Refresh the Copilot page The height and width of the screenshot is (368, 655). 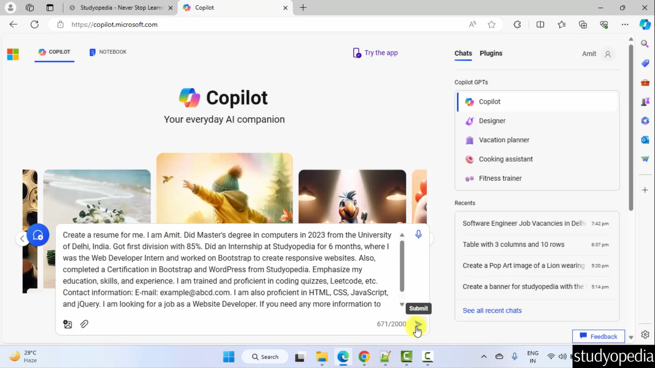click(x=35, y=24)
